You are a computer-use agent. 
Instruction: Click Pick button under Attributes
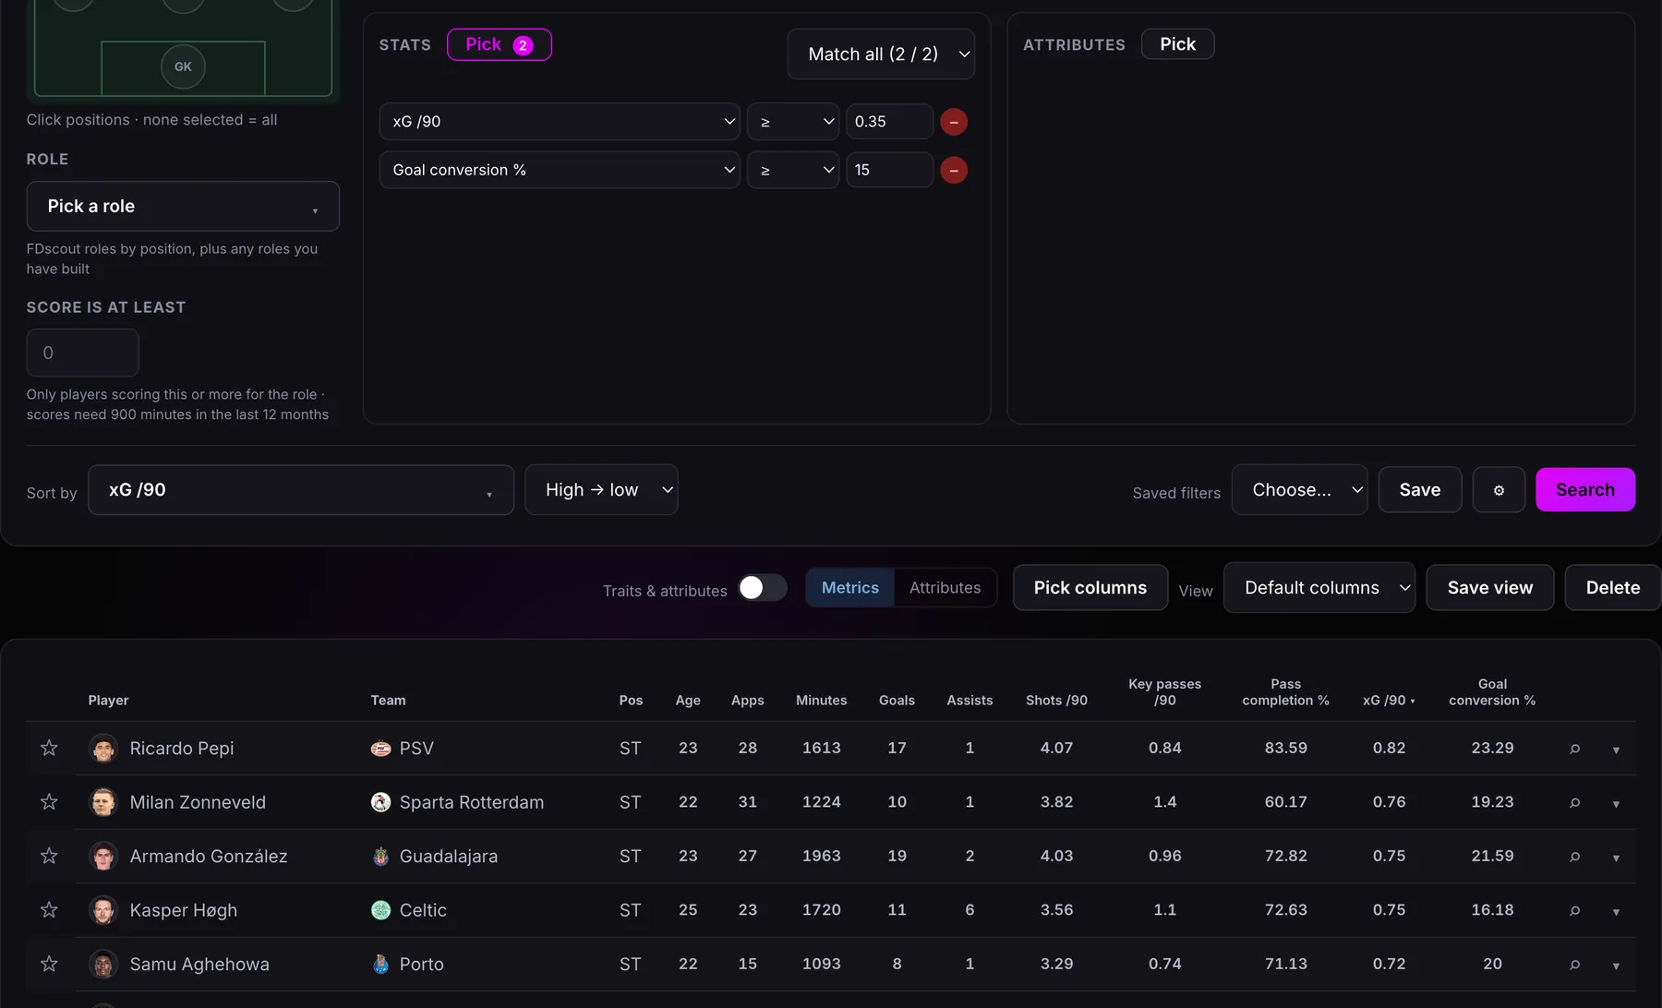(1177, 44)
